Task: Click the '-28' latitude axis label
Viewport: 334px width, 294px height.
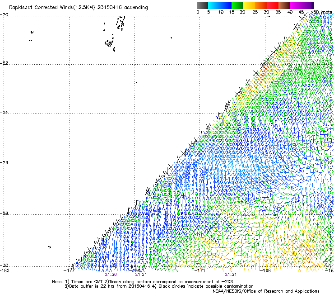Action: coord(4,213)
